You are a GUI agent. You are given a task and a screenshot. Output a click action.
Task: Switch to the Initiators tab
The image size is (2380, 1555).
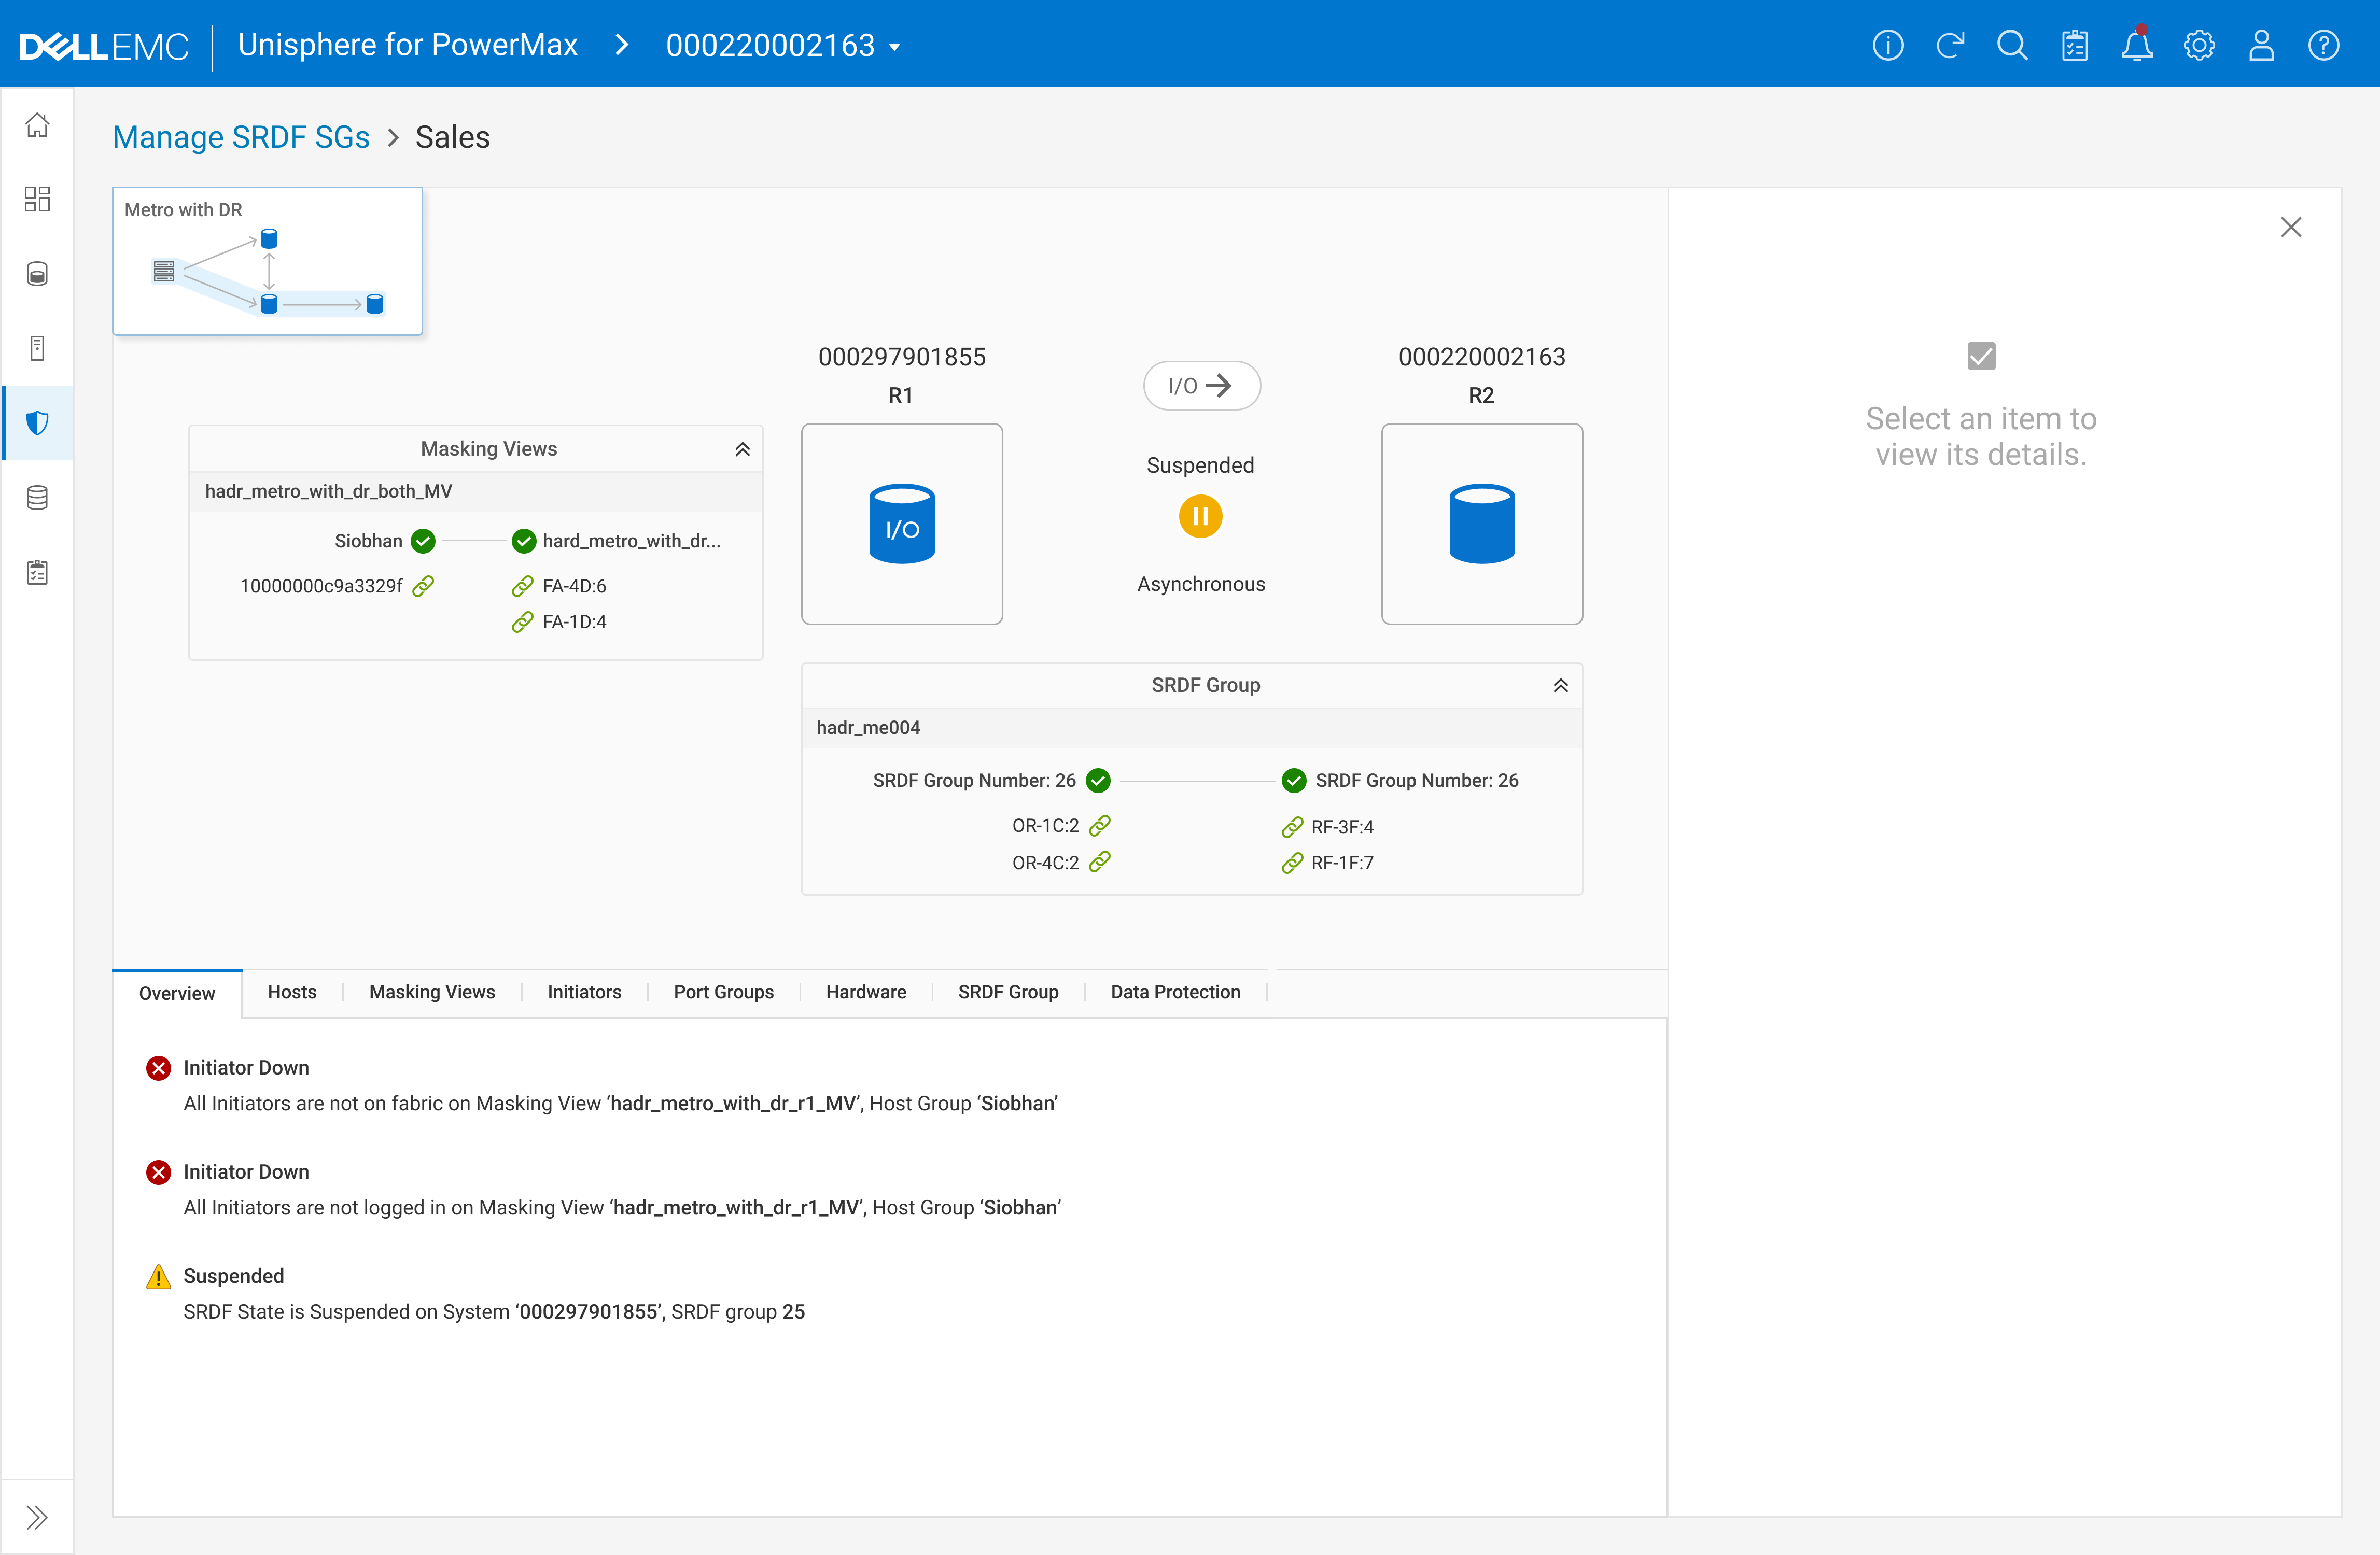click(584, 992)
